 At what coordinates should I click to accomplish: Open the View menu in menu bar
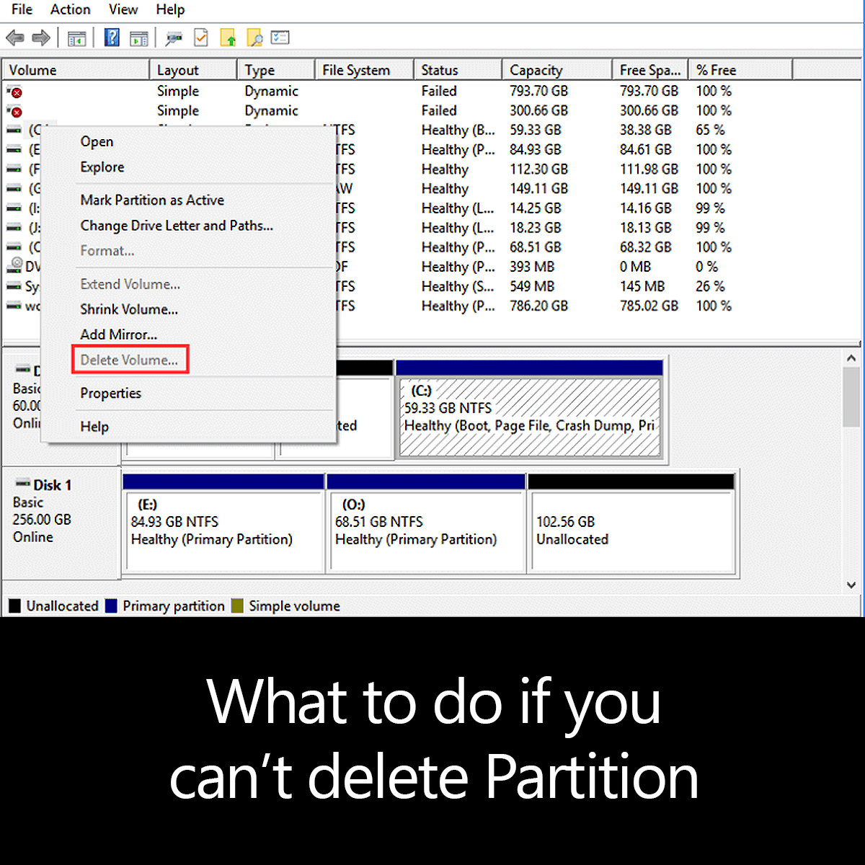(123, 9)
